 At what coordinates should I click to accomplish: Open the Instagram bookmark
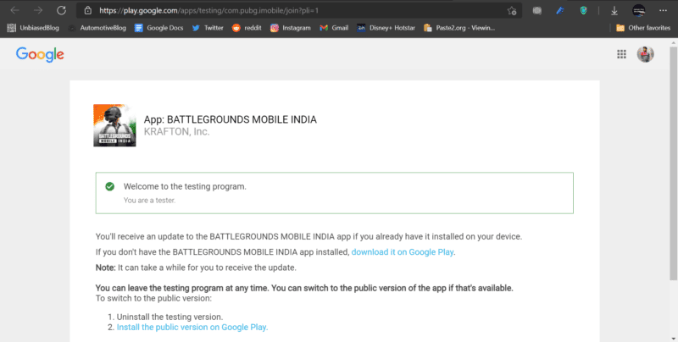(291, 28)
